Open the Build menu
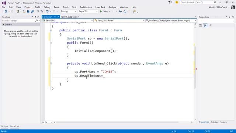 pos(37,7)
